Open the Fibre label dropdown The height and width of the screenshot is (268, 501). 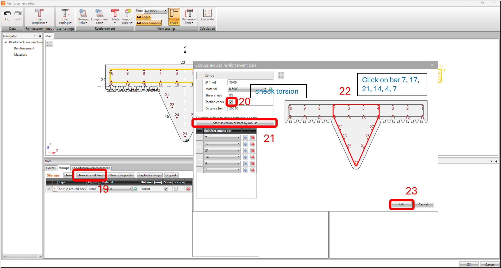156,11
